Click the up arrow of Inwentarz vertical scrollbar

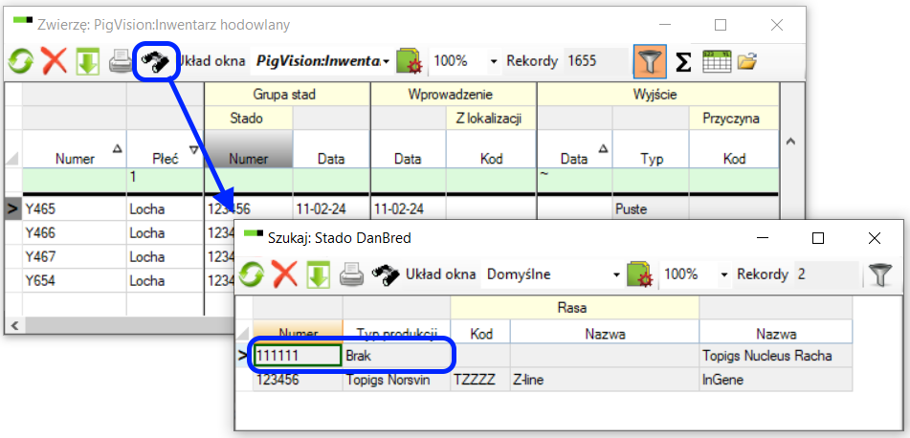pyautogui.click(x=792, y=141)
